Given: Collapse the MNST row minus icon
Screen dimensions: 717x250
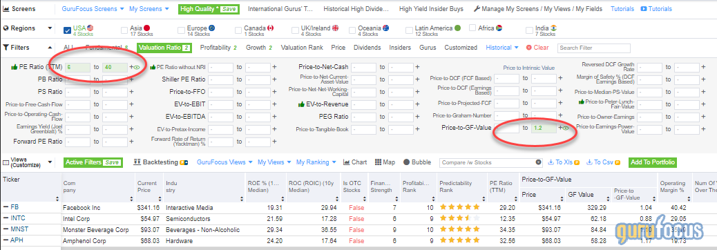Looking at the screenshot, I should point(6,229).
